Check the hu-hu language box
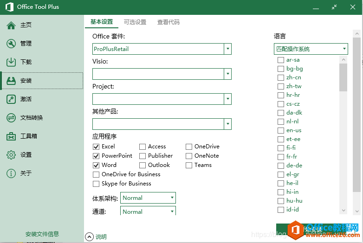The image size is (363, 243). (281, 201)
